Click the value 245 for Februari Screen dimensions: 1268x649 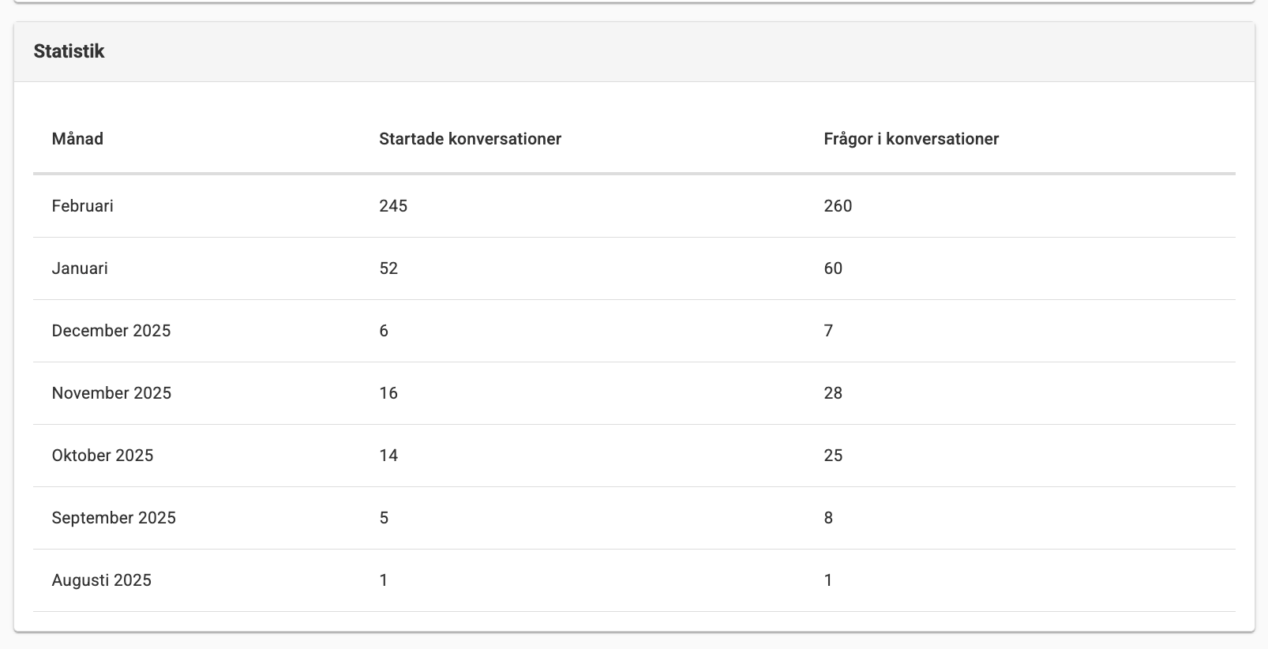click(x=393, y=206)
